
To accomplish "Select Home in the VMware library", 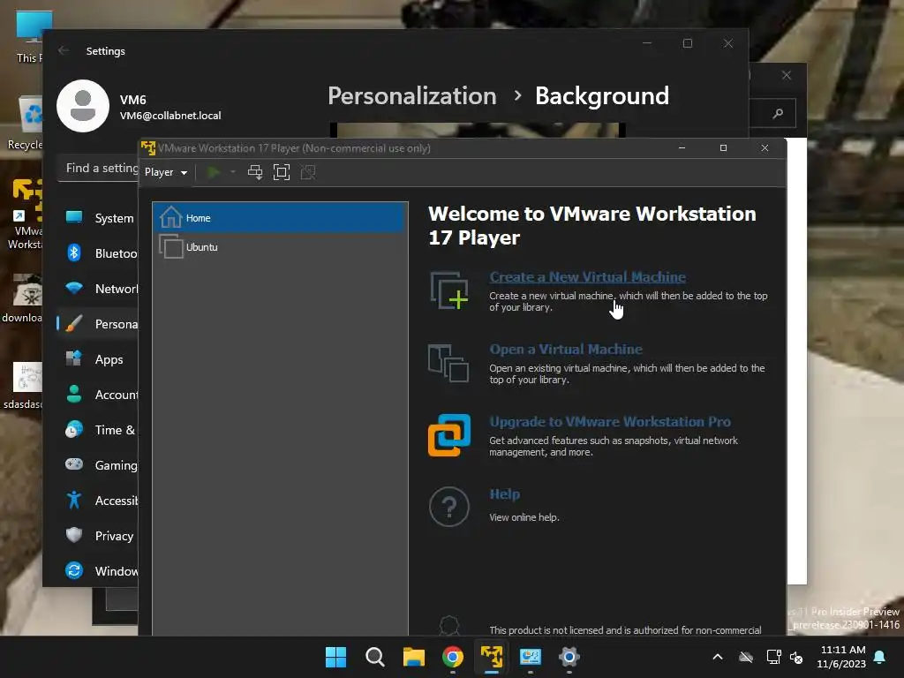I will point(280,218).
